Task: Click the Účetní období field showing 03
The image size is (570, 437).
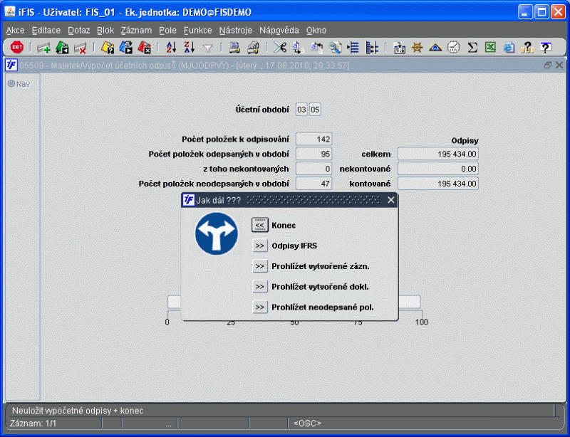Action: click(301, 110)
